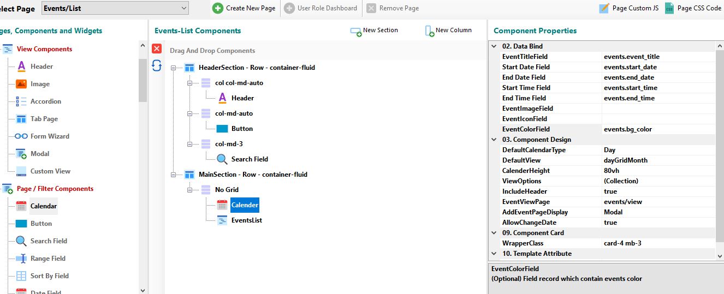Collapse the 02. Data Bind group
Screen dimensions: 724x294
495,46
